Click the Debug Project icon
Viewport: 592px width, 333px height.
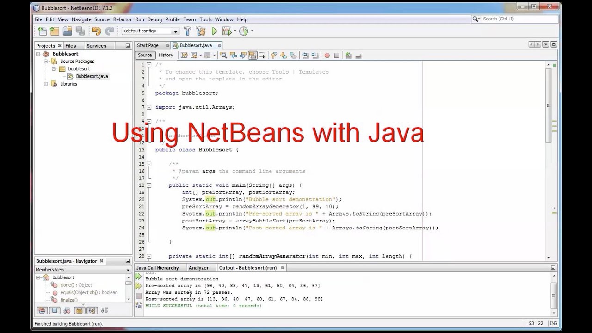[226, 31]
